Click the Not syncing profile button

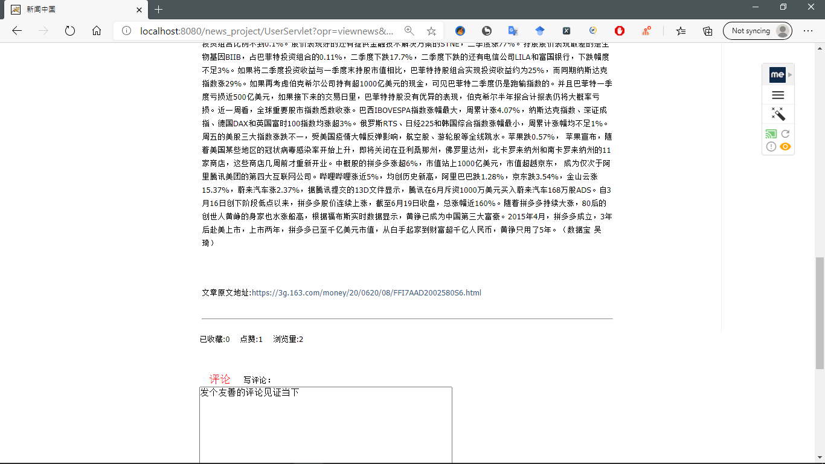pyautogui.click(x=757, y=31)
